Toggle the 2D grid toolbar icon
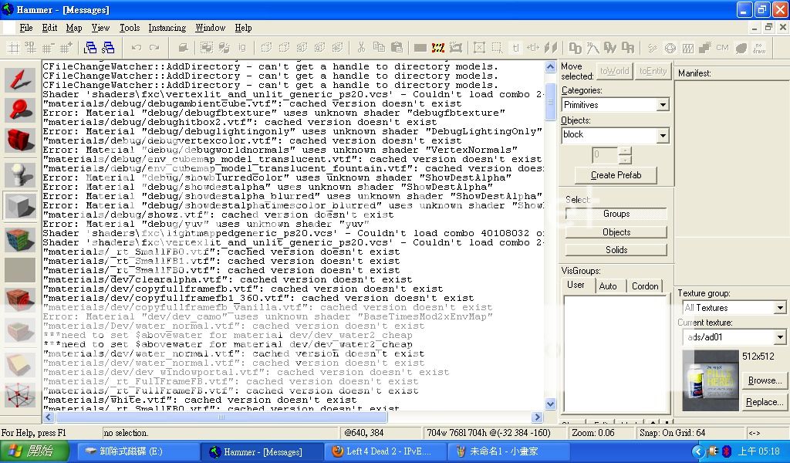The height and width of the screenshot is (463, 790). coord(13,48)
